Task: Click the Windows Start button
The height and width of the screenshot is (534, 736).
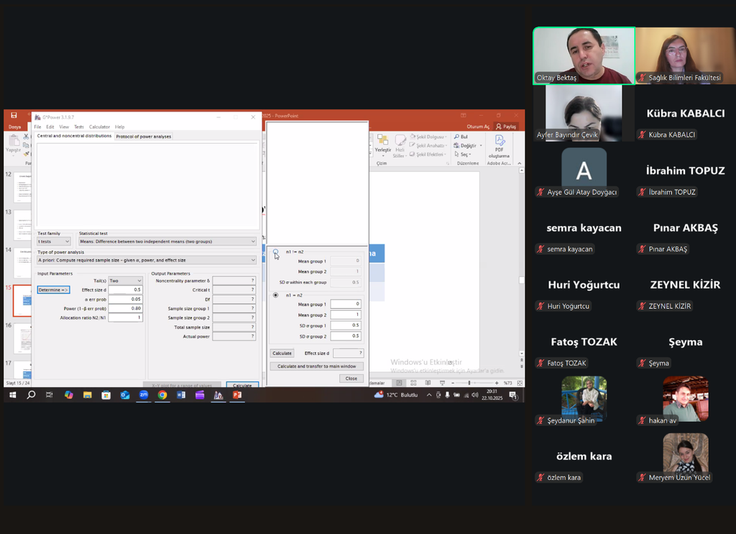Action: [12, 395]
